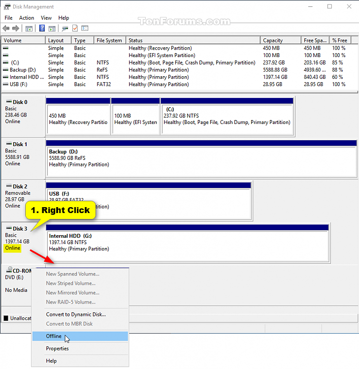
Task: Open the blue Help question-mark toolbar icon
Action: tap(42, 28)
